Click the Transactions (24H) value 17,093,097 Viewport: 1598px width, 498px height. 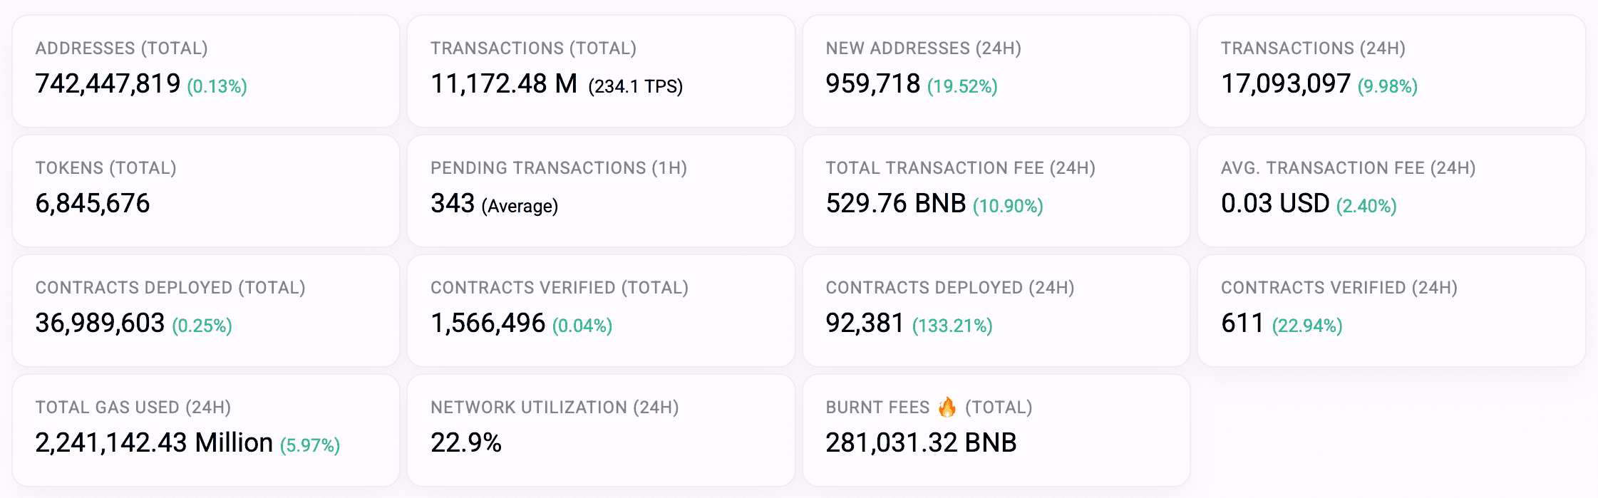(x=1286, y=84)
